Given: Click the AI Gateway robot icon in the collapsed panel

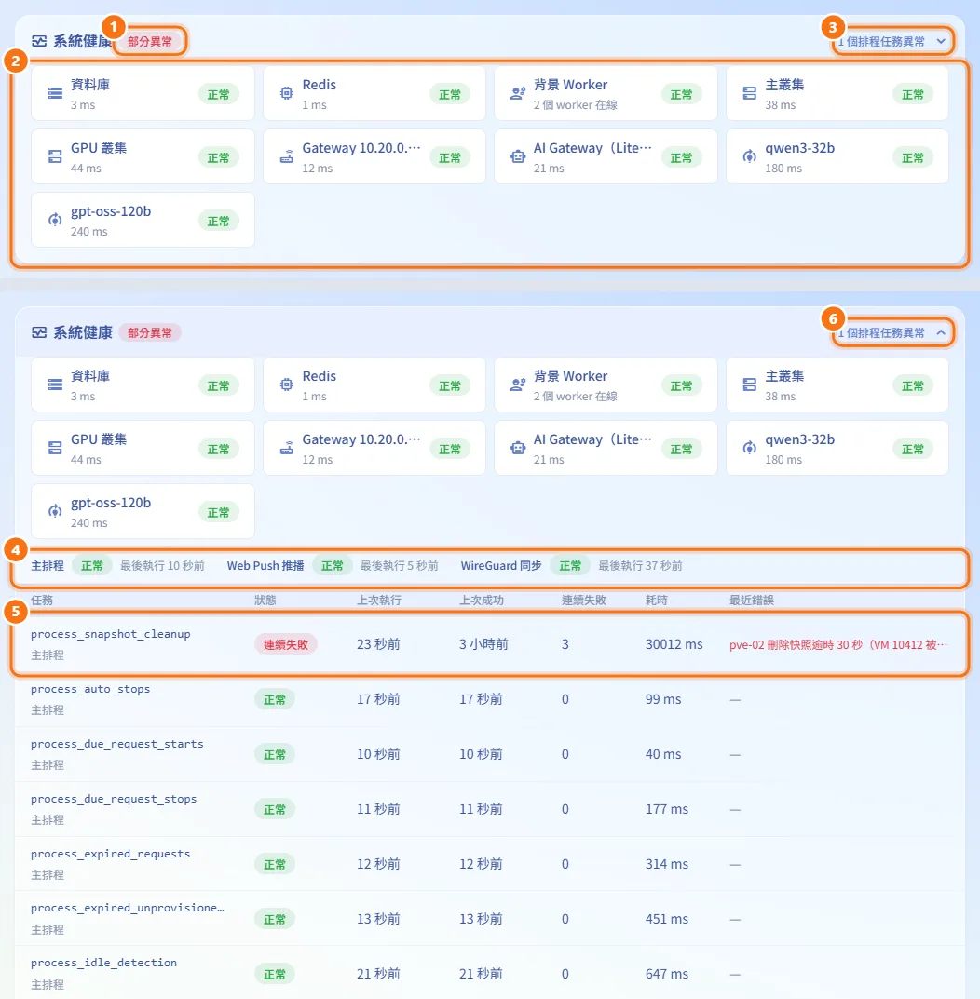Looking at the screenshot, I should pos(518,156).
